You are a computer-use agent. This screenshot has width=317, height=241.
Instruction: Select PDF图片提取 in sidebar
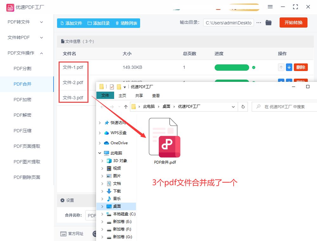[27, 162]
